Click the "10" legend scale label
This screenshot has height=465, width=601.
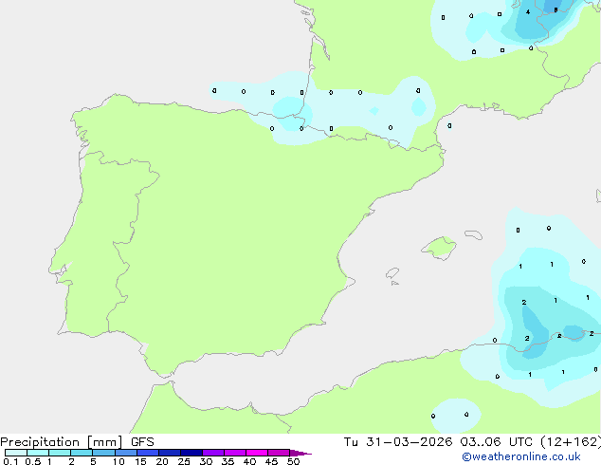[x=118, y=461]
